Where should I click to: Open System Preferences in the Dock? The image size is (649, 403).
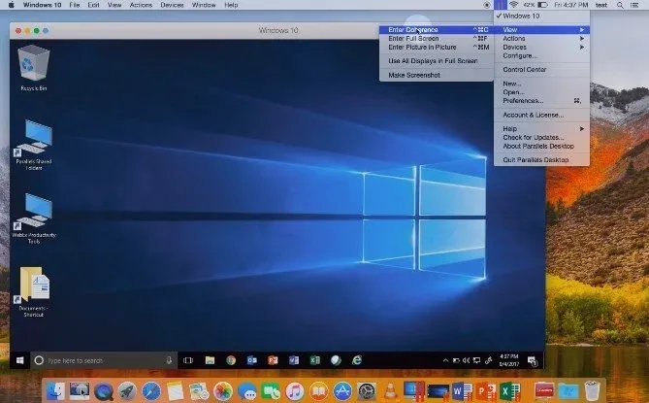click(x=367, y=390)
